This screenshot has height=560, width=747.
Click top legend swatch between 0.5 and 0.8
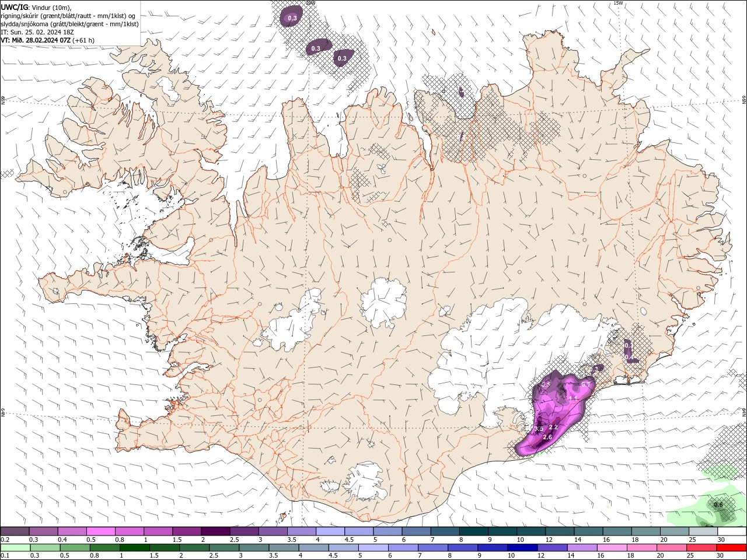[x=100, y=531]
